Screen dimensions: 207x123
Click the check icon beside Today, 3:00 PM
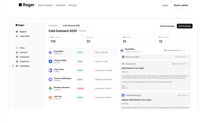click(x=173, y=64)
